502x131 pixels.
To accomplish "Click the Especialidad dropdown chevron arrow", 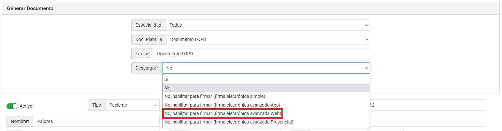I will pyautogui.click(x=366, y=25).
